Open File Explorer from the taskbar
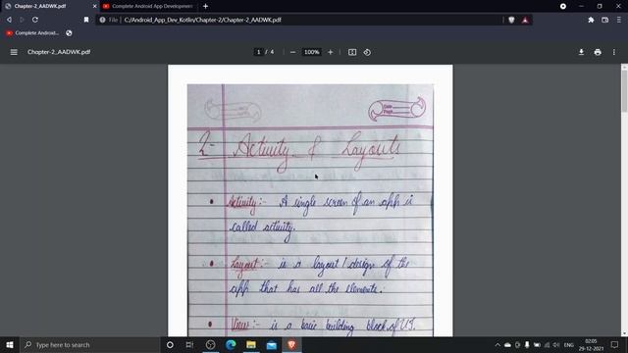Viewport: 628px width, 353px height. tap(251, 344)
